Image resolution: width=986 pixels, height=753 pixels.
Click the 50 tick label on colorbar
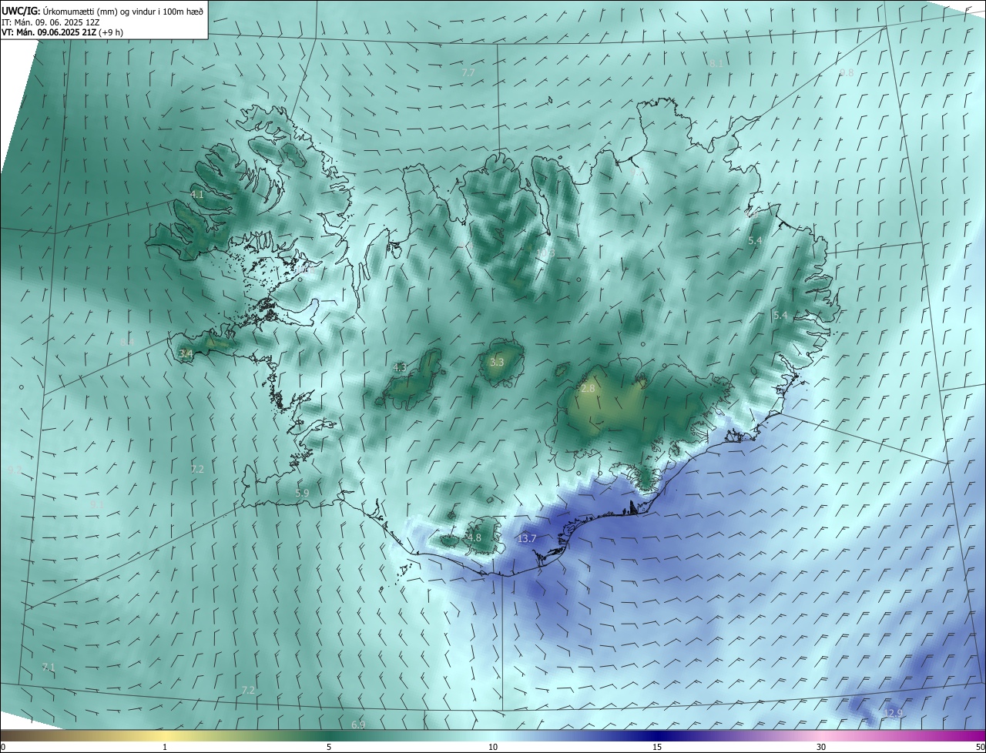click(980, 747)
